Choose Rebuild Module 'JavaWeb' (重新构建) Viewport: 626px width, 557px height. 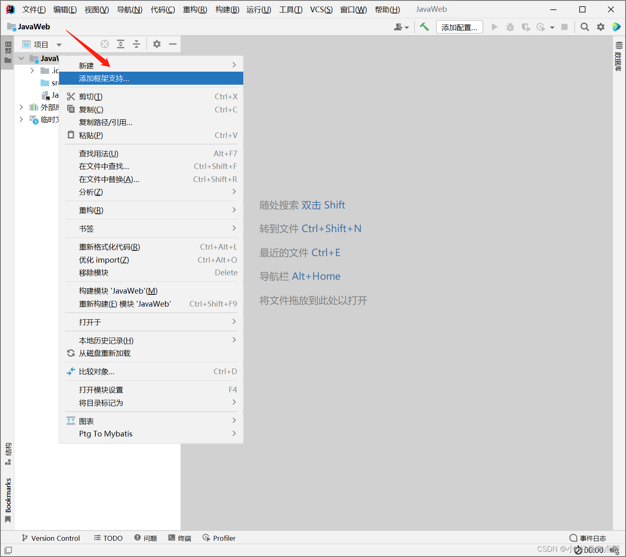[x=151, y=304]
